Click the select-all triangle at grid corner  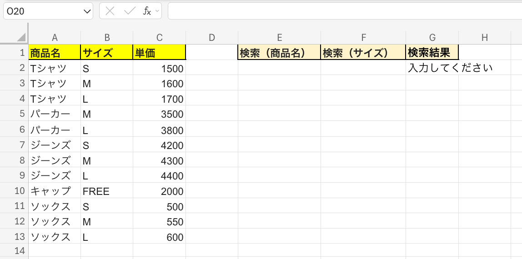tap(22, 37)
